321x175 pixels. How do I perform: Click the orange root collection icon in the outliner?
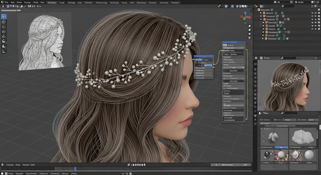(259, 9)
